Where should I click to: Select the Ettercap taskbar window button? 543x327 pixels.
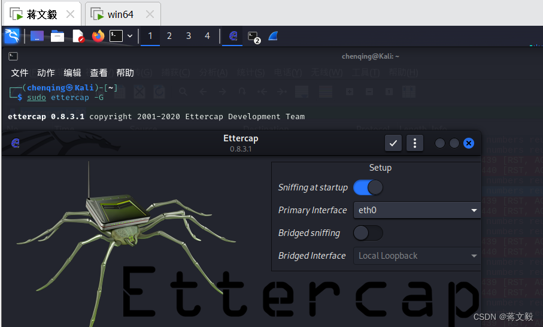(x=233, y=36)
